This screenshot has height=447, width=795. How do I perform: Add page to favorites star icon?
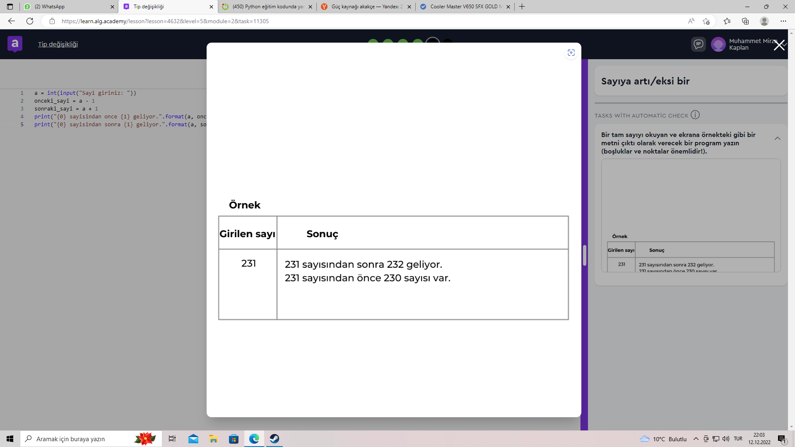706,21
